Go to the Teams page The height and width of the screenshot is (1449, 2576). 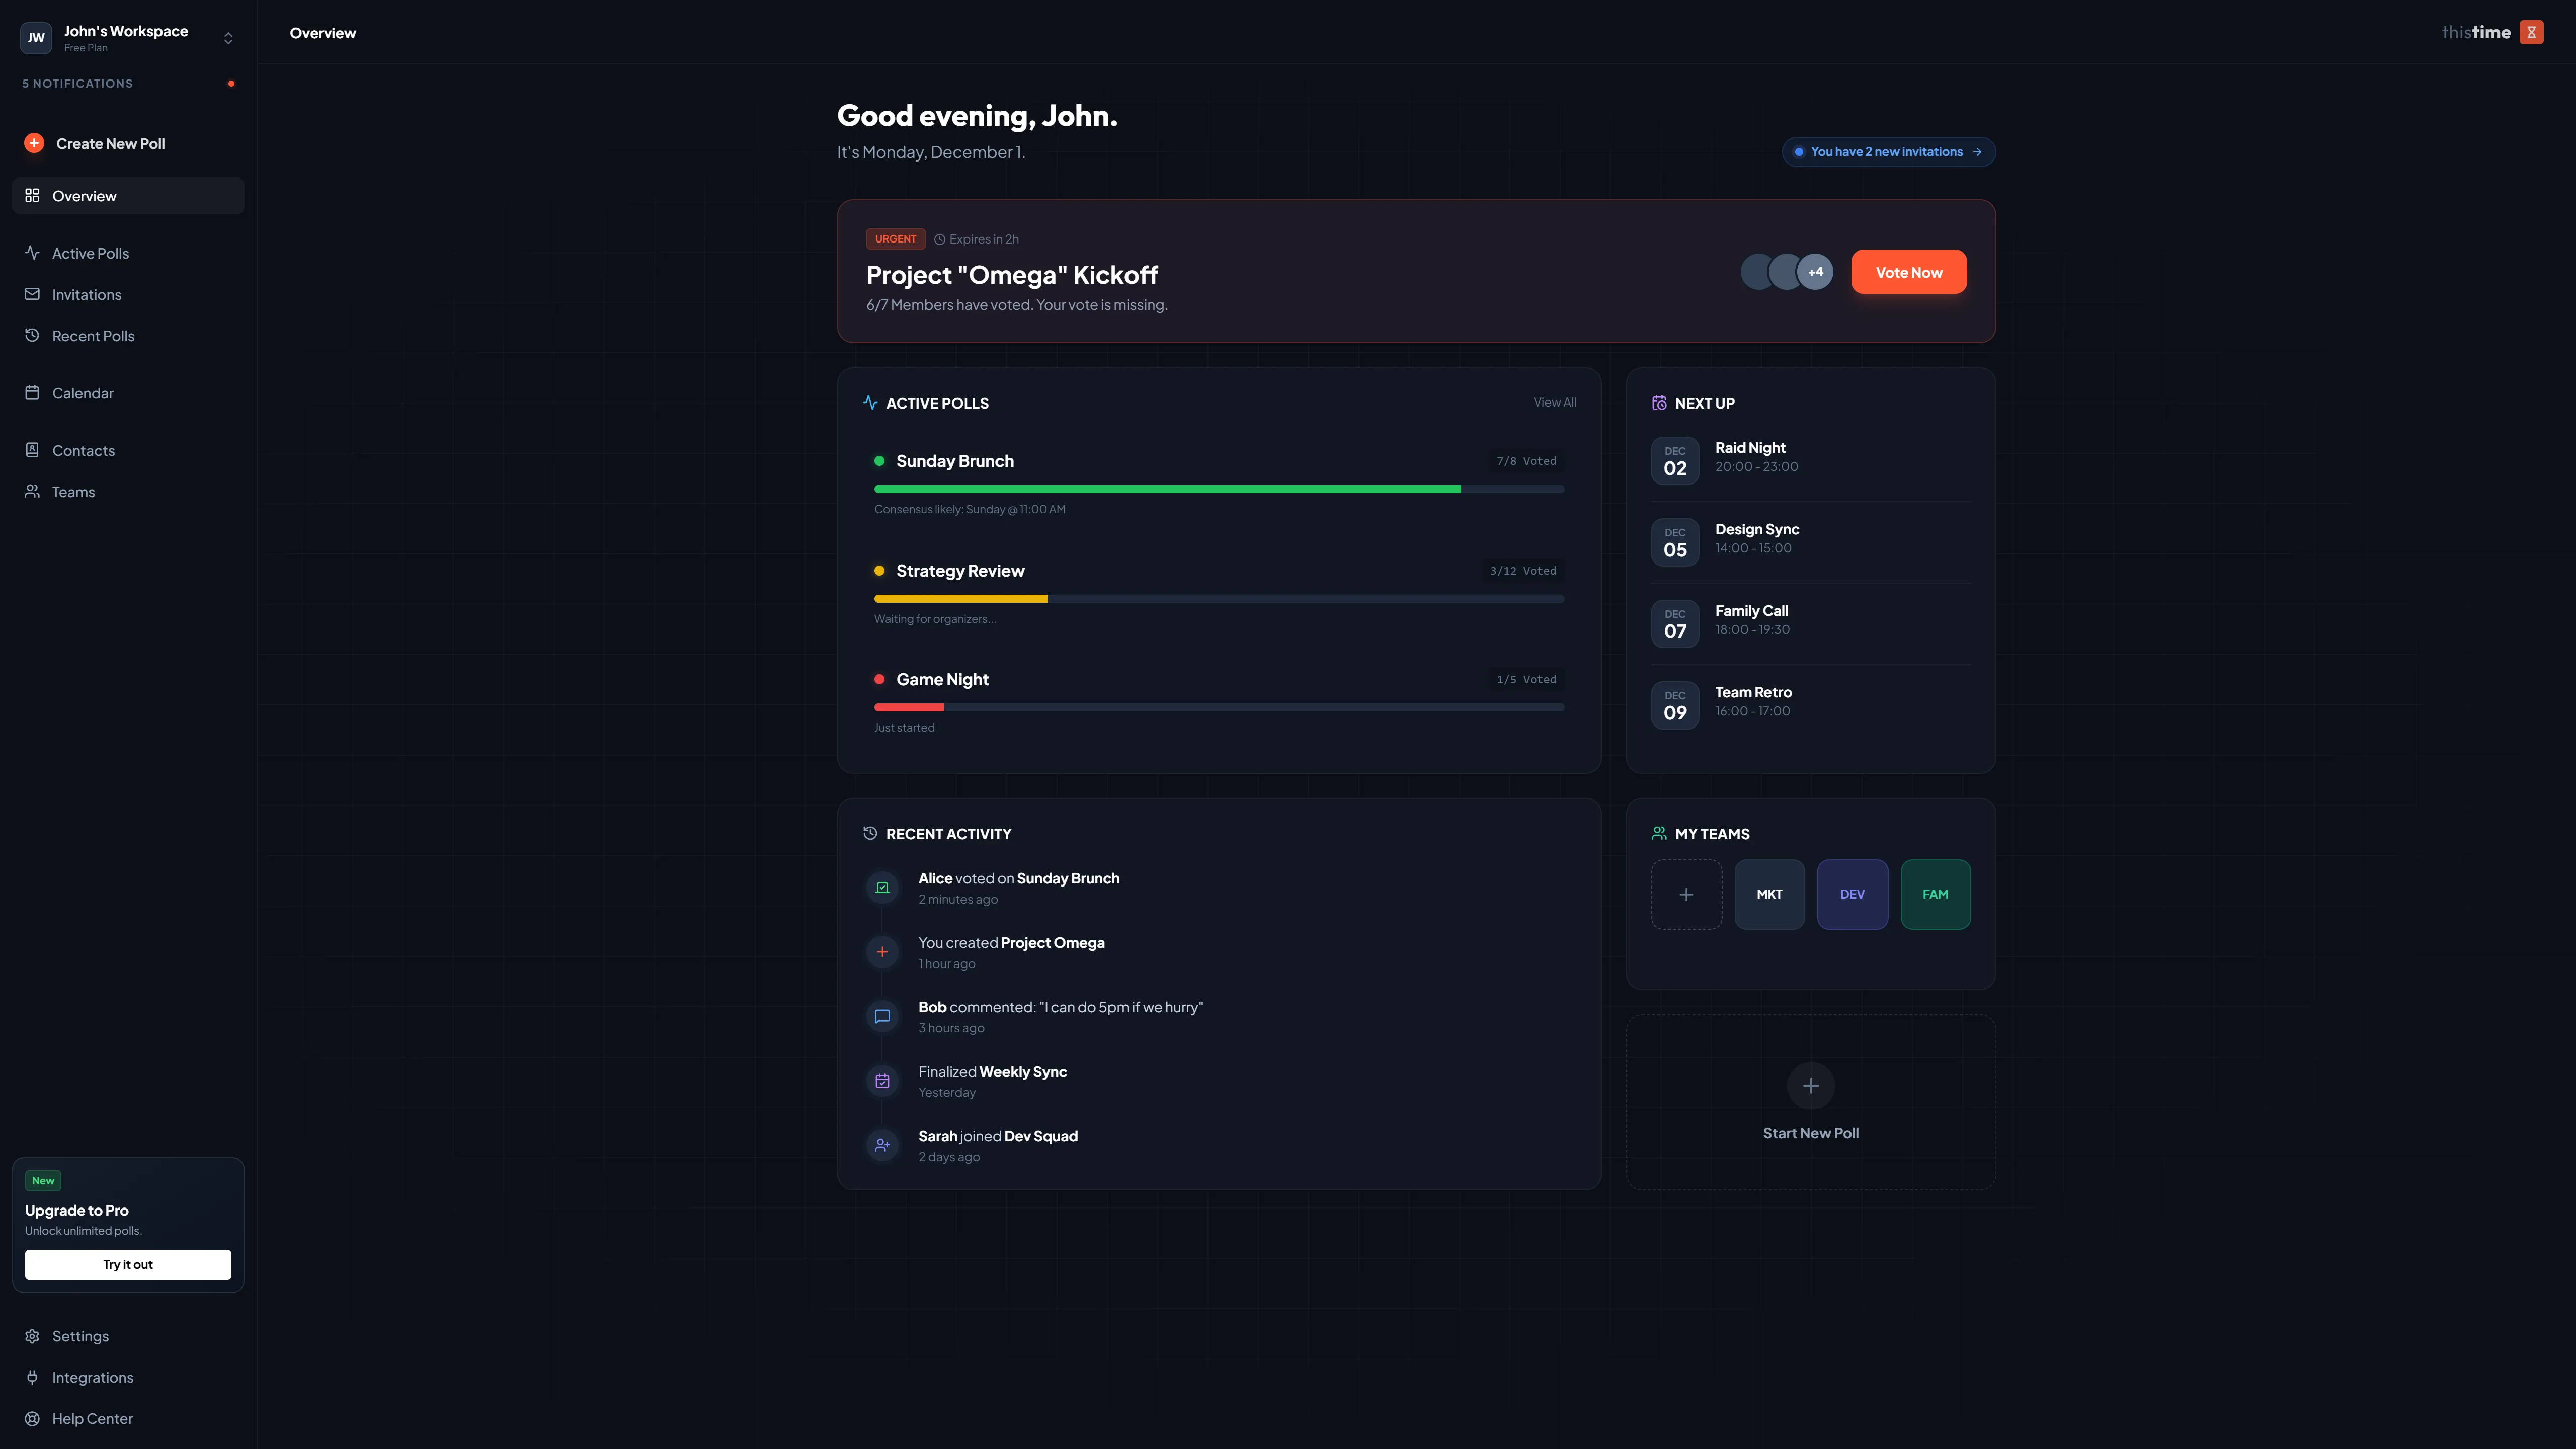[128, 491]
